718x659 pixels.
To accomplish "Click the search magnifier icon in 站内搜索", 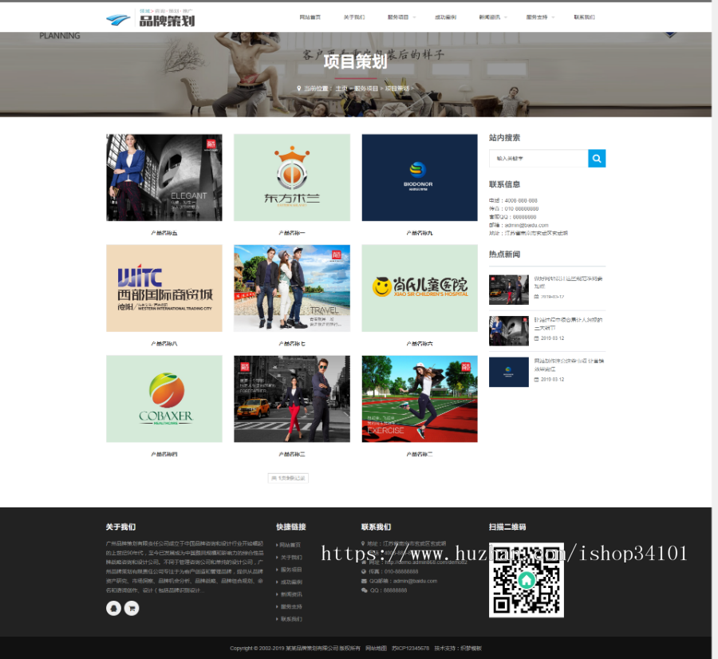I will click(597, 158).
